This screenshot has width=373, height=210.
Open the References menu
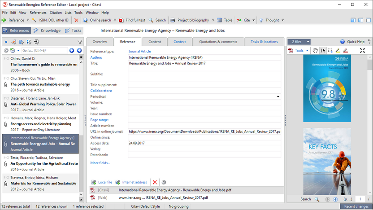point(38,13)
